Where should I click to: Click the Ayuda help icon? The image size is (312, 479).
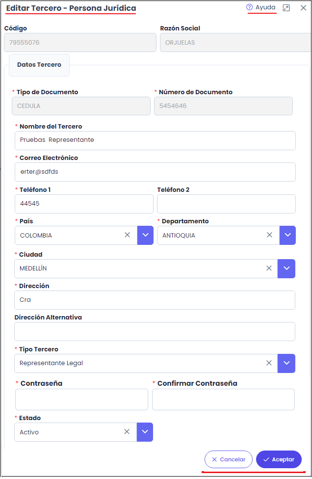[x=249, y=7]
